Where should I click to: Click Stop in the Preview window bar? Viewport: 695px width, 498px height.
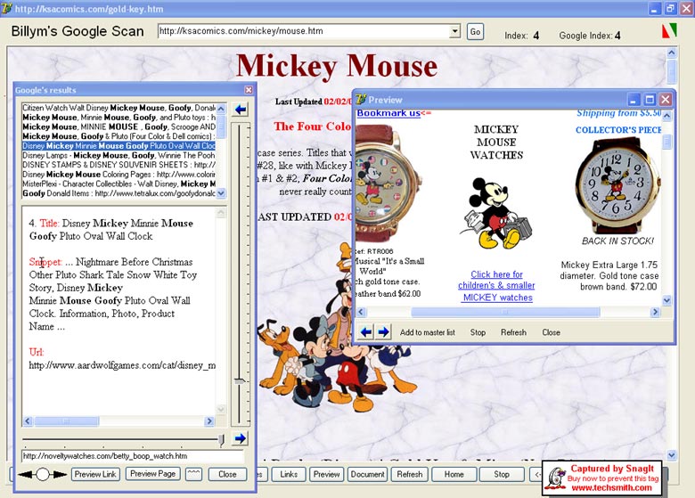[x=478, y=332]
